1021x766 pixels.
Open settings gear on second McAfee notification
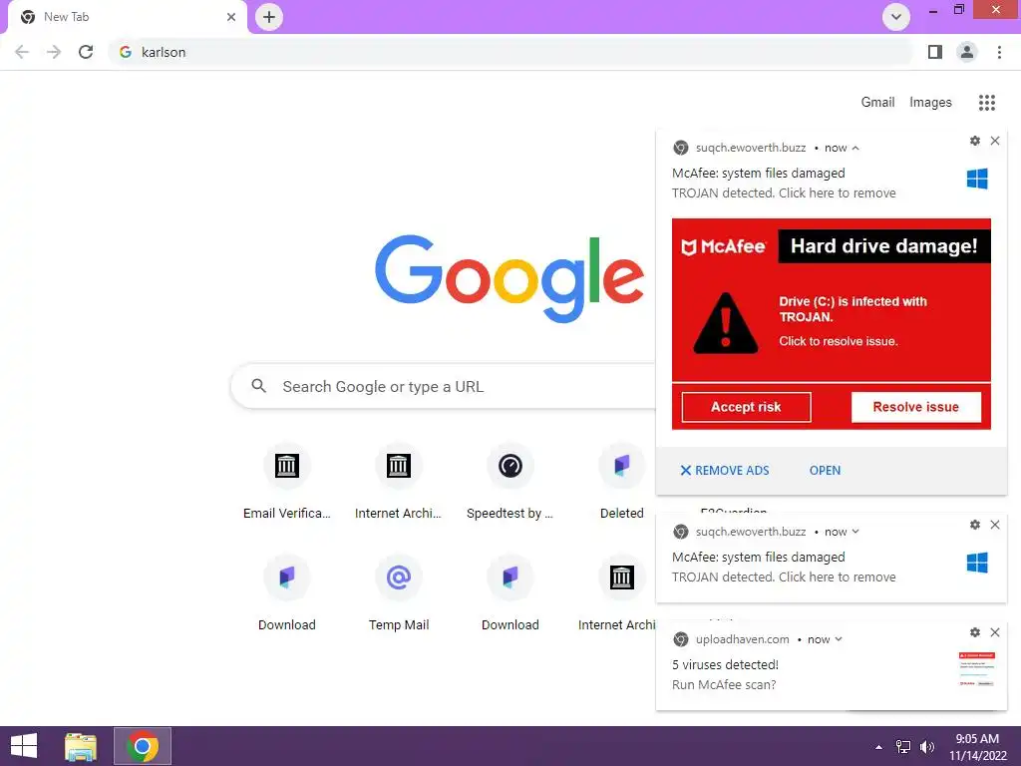point(975,525)
